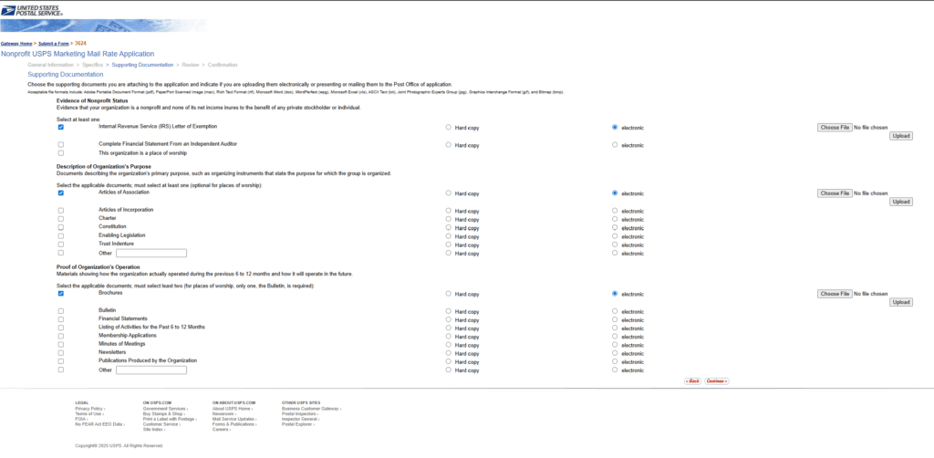Select the Supporting Documentation step
The height and width of the screenshot is (458, 934).
click(x=142, y=65)
